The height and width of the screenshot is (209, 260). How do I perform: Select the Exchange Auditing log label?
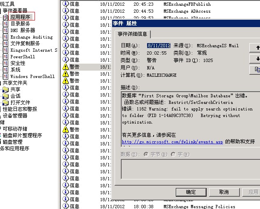[x=32, y=37]
